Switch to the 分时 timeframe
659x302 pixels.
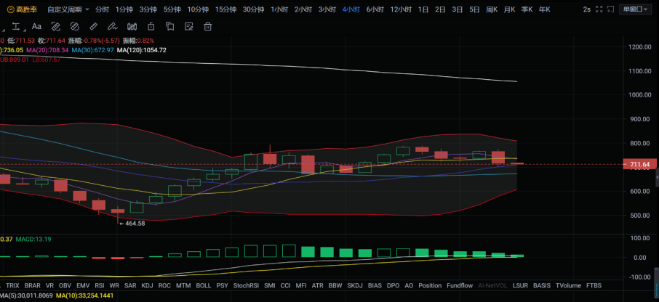click(102, 9)
